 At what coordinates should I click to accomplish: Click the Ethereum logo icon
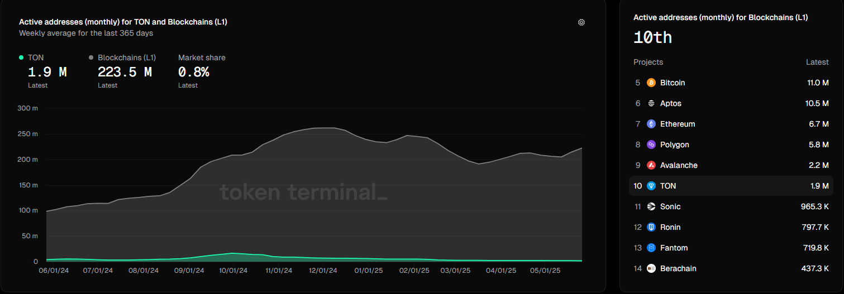coord(651,124)
